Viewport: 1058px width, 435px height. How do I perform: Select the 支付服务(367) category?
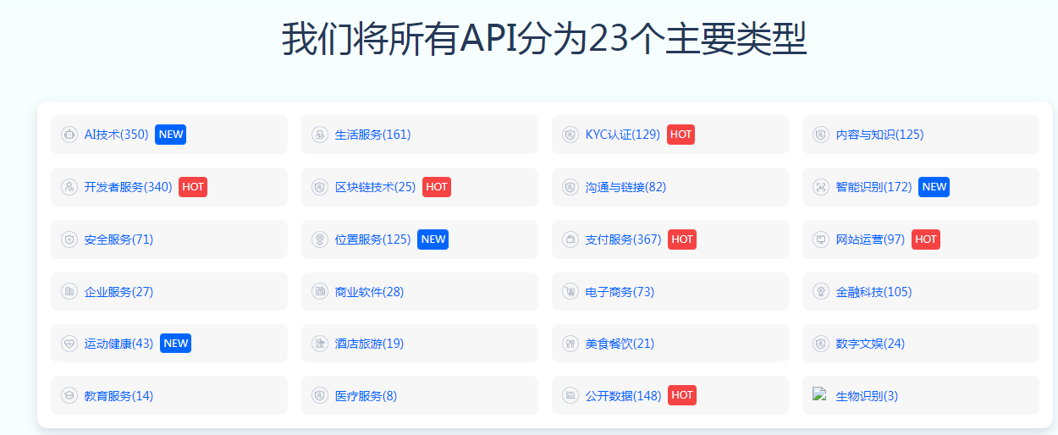(624, 240)
